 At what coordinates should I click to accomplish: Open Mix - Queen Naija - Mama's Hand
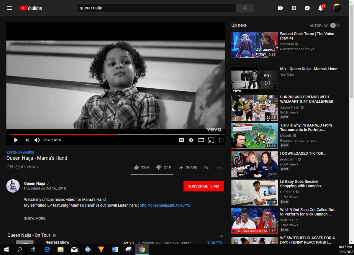(x=309, y=69)
